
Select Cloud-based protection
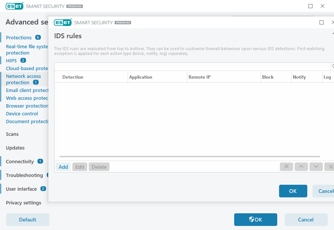[27, 68]
